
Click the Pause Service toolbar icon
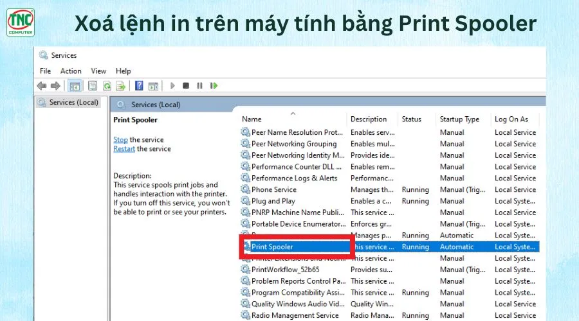coord(200,86)
